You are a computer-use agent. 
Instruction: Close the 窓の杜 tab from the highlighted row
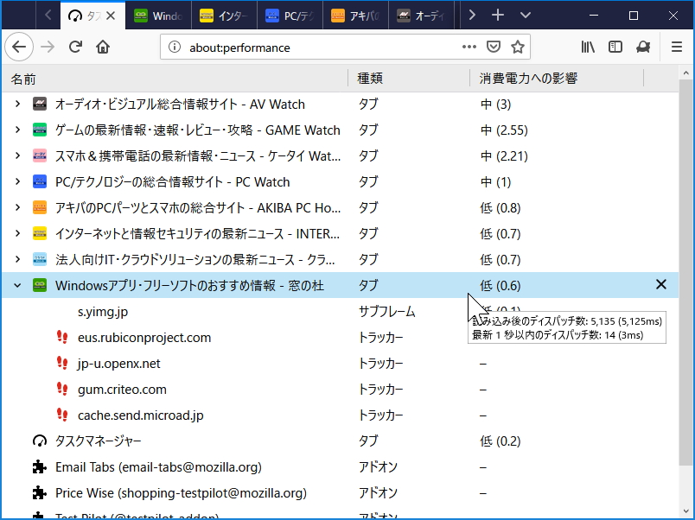pyautogui.click(x=661, y=284)
